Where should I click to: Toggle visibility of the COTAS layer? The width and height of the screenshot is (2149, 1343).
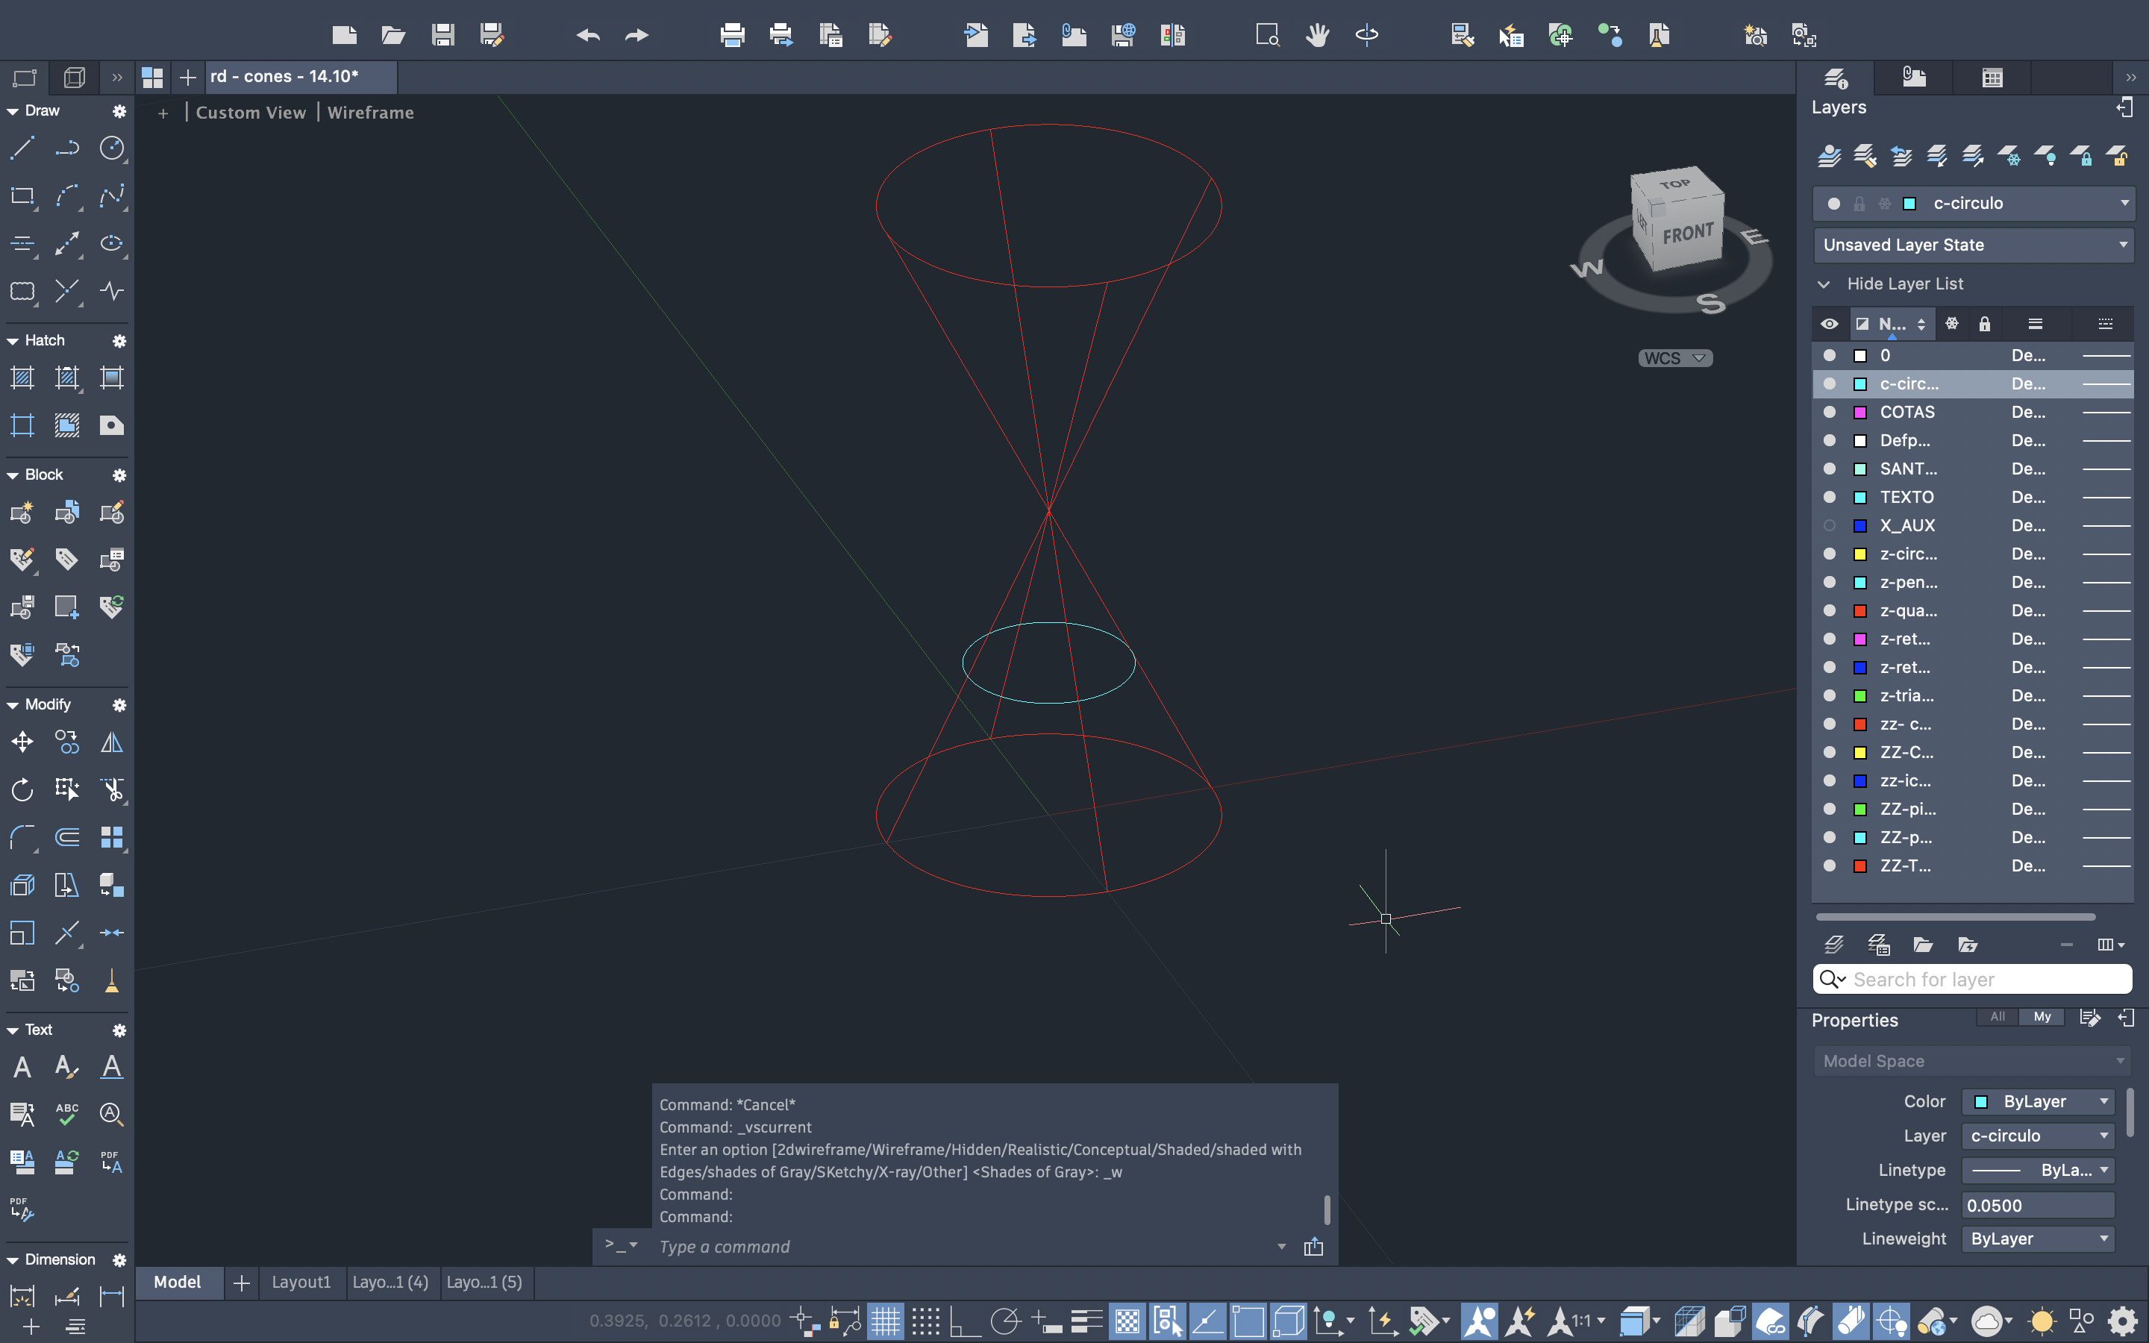(x=1830, y=412)
